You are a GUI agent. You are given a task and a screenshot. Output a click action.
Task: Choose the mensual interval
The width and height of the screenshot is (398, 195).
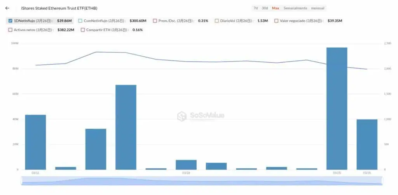(x=318, y=8)
